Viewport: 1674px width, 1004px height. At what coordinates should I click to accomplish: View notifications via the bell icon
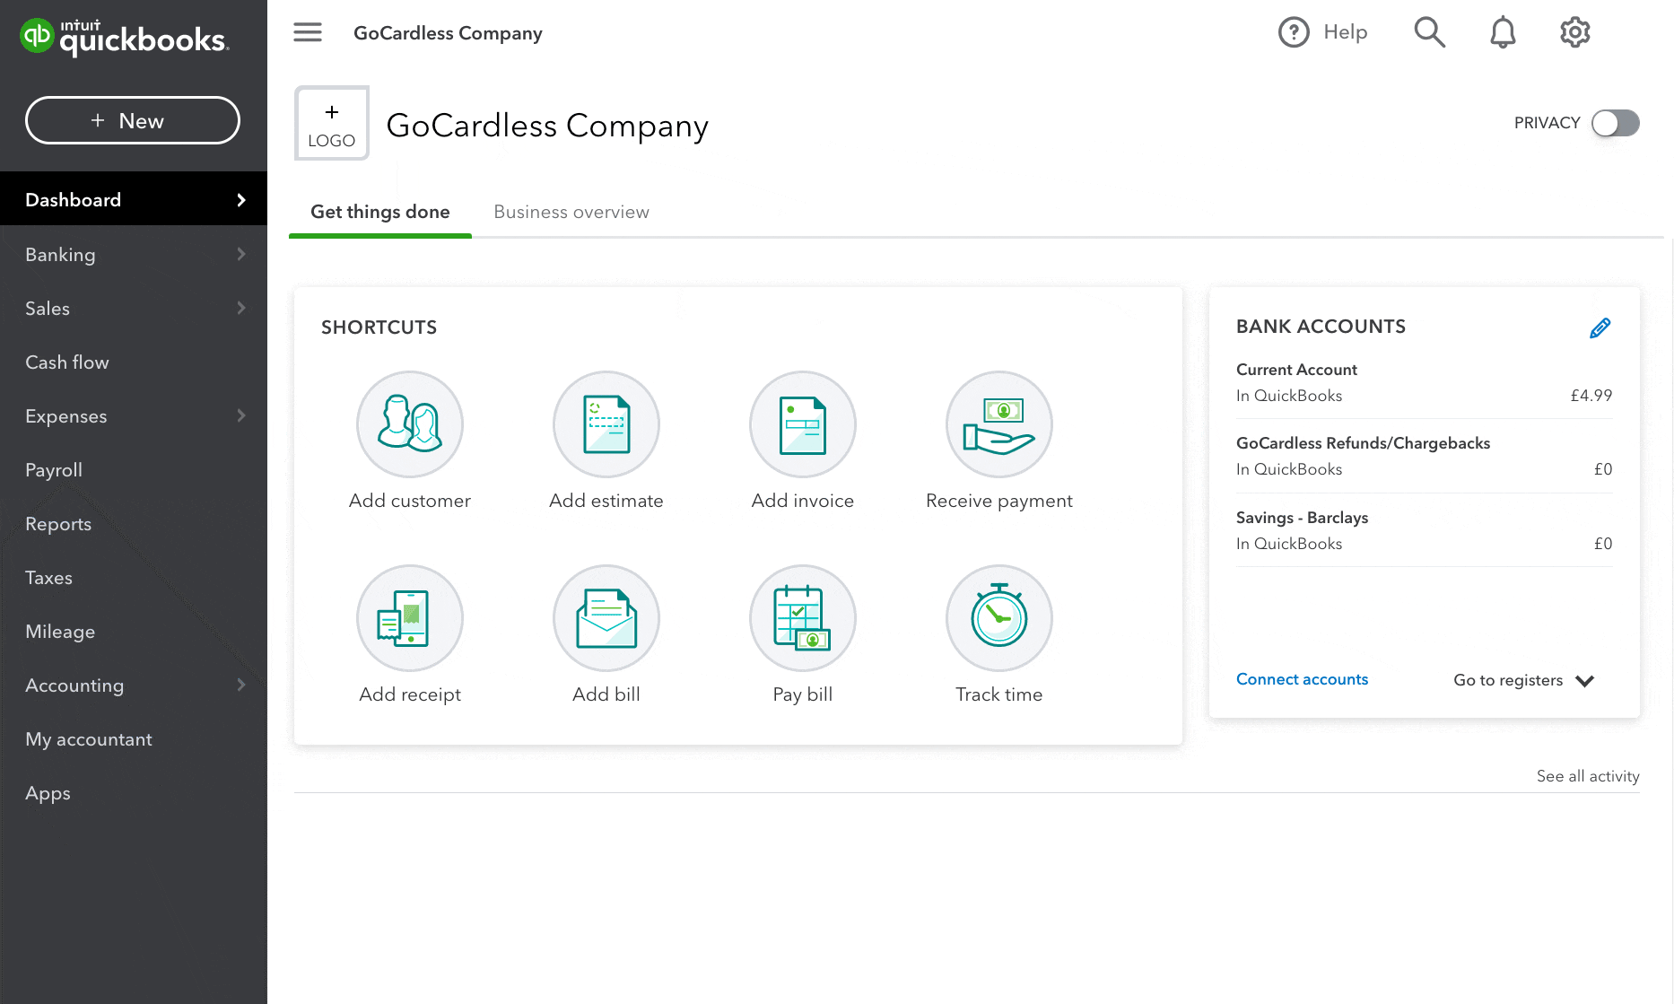tap(1503, 32)
